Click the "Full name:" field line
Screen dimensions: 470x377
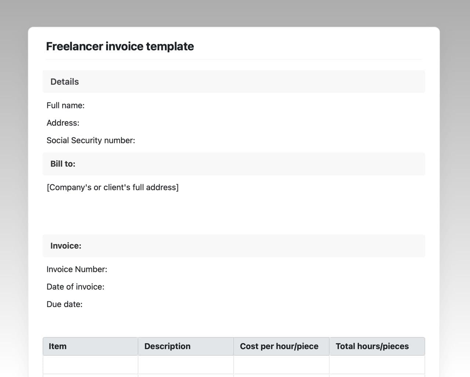point(65,106)
